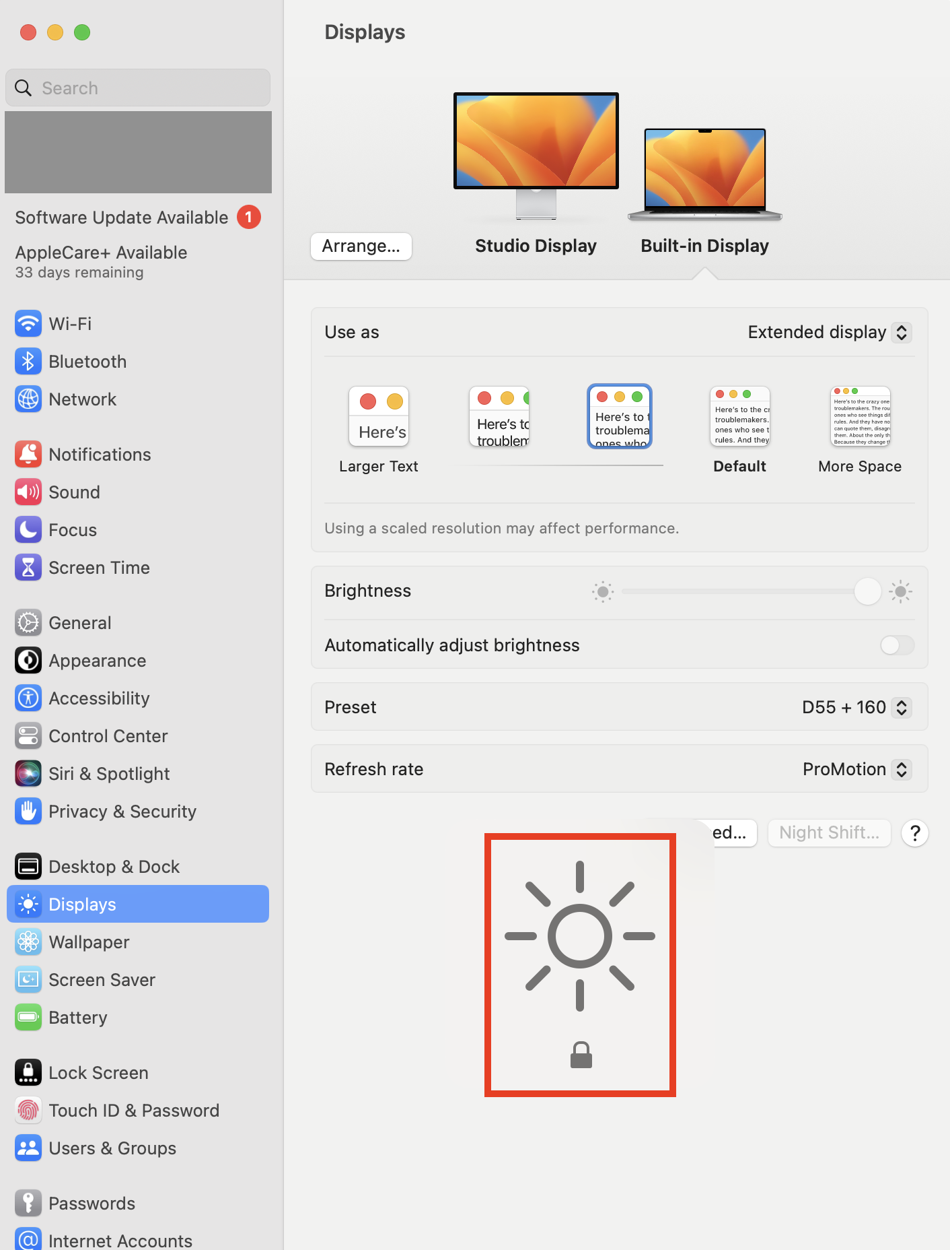Open the Sound speaker icon
This screenshot has height=1250, width=950.
point(28,492)
